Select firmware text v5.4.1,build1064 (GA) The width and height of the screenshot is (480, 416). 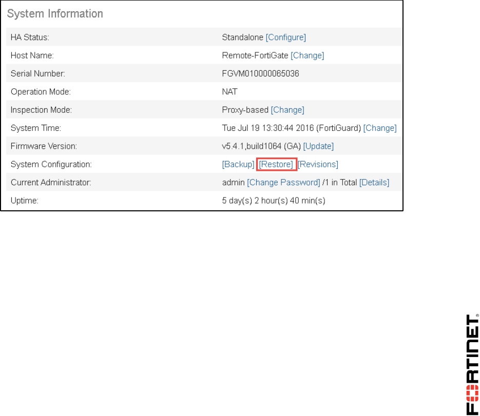click(x=261, y=146)
